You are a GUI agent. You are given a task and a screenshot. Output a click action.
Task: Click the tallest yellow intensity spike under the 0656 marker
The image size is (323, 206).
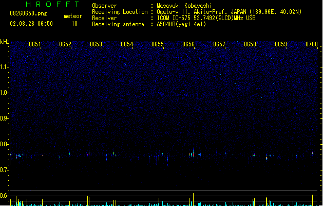(x=193, y=199)
